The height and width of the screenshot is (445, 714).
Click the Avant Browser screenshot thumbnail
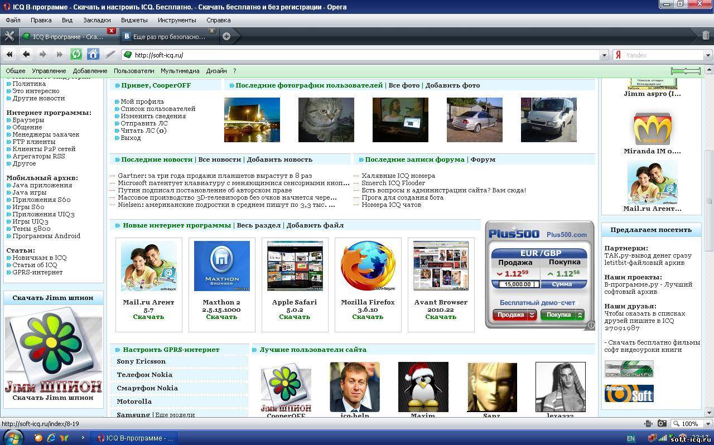coord(441,266)
